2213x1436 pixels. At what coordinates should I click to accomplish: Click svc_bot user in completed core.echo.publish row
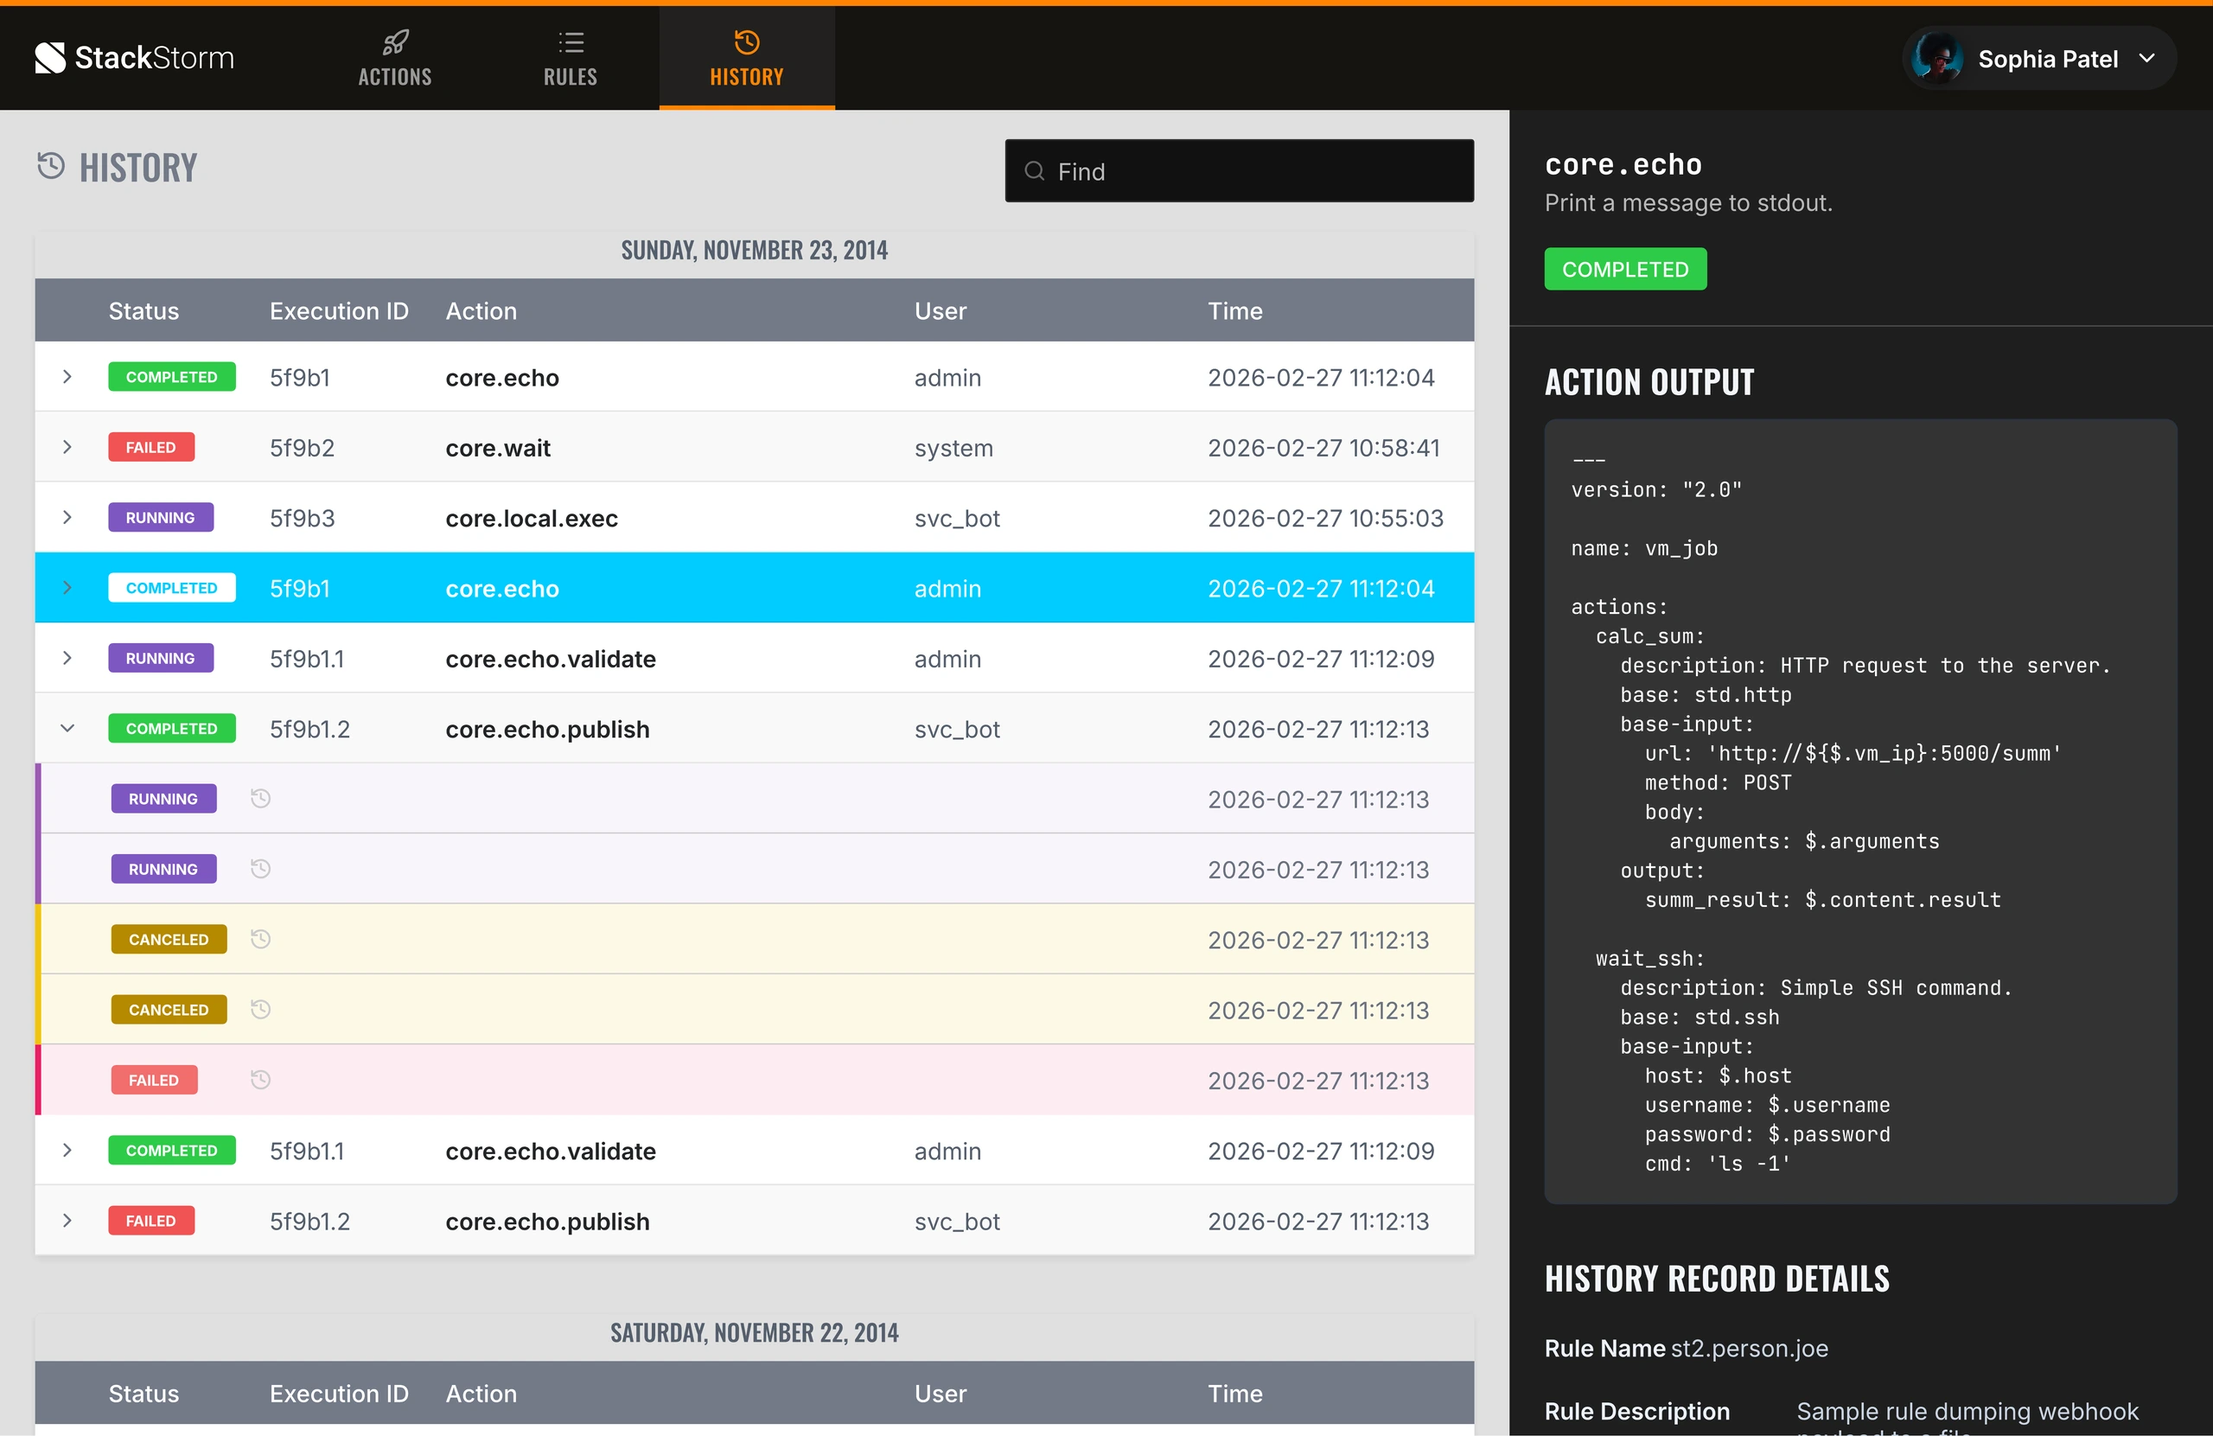[957, 729]
